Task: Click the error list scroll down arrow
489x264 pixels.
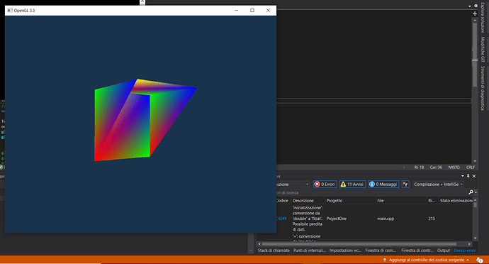Action: [x=476, y=238]
